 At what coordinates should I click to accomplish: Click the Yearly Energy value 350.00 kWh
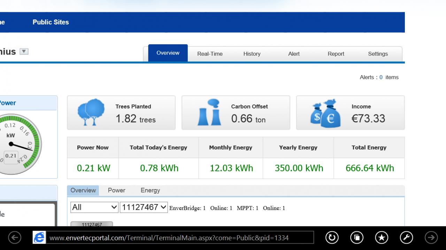299,168
